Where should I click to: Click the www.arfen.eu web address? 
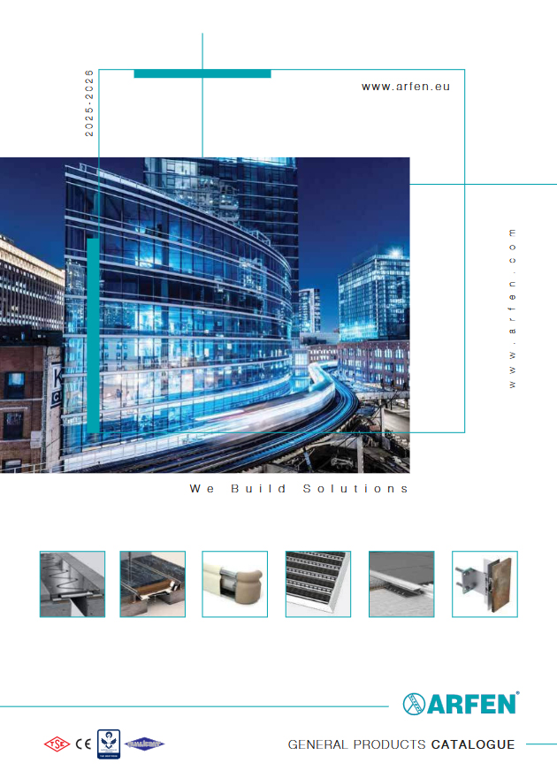[x=406, y=87]
